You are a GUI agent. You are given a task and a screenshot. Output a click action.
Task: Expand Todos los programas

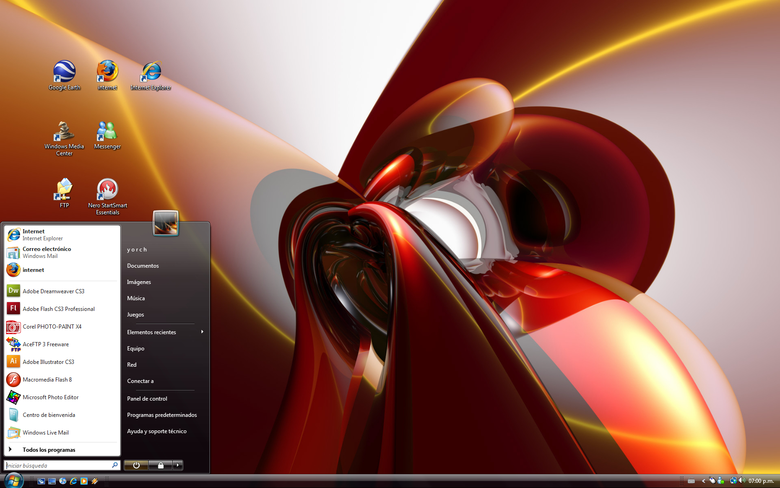point(62,449)
